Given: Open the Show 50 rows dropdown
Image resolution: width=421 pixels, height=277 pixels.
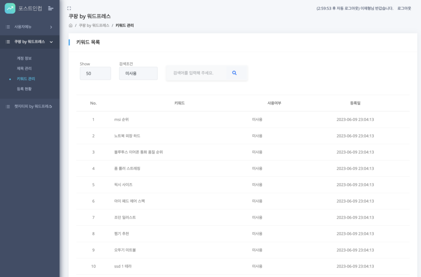Looking at the screenshot, I should [95, 73].
